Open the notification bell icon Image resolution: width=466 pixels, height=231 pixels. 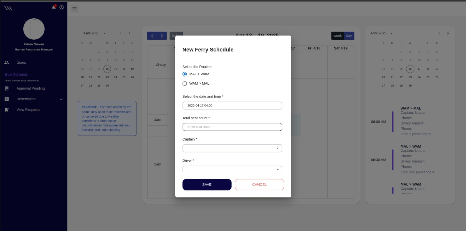54,7
